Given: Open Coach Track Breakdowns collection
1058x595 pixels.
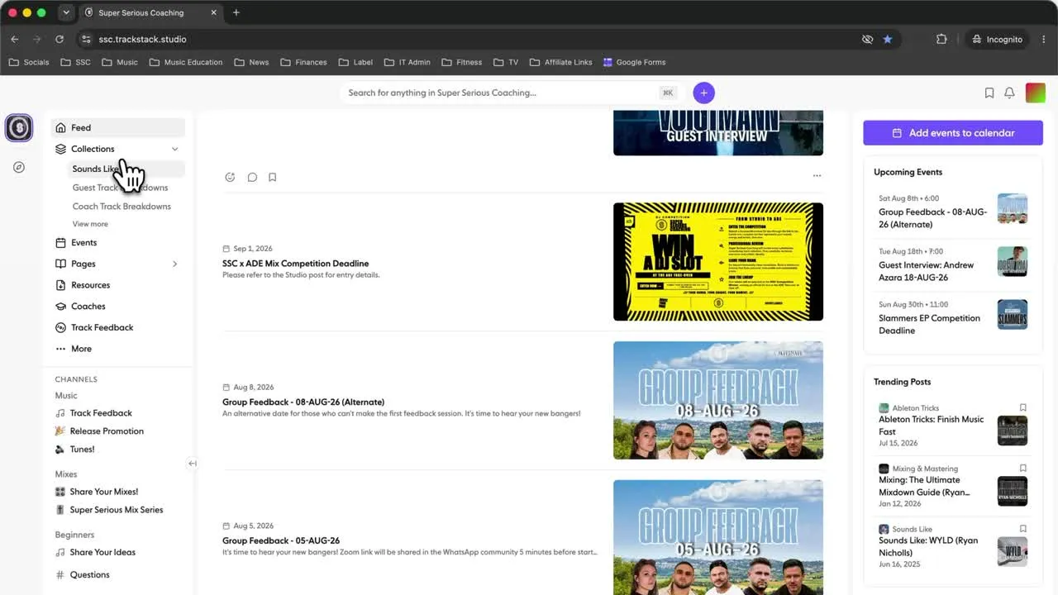Looking at the screenshot, I should point(122,207).
